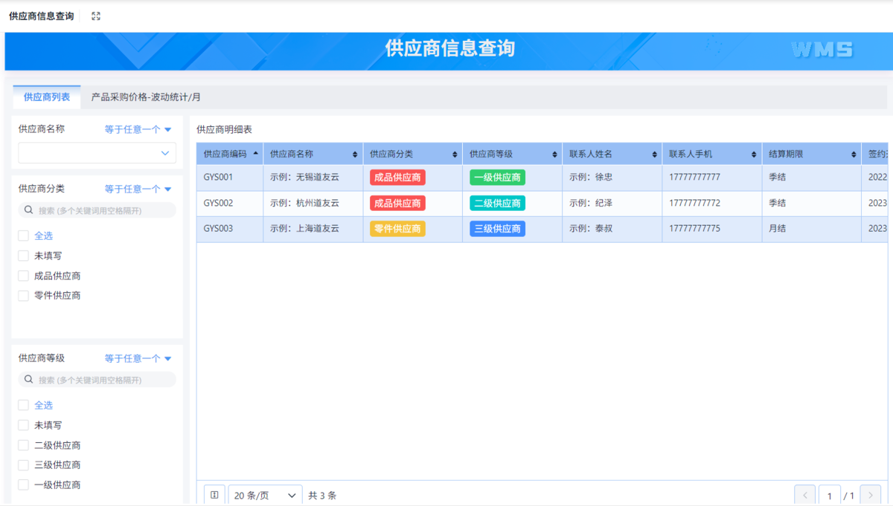This screenshot has height=506, width=893.
Task: Click green 一级供应商 tag in GYS001 row
Action: pyautogui.click(x=497, y=178)
